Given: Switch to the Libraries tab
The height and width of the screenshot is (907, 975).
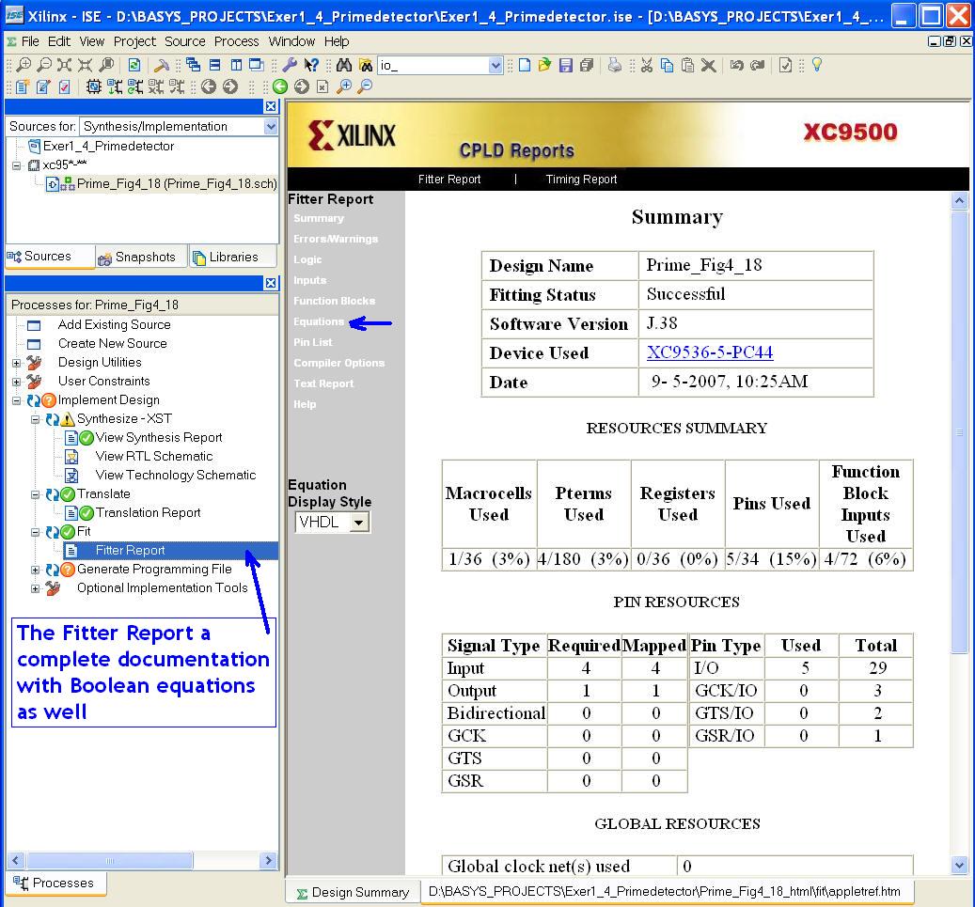Looking at the screenshot, I should point(232,257).
